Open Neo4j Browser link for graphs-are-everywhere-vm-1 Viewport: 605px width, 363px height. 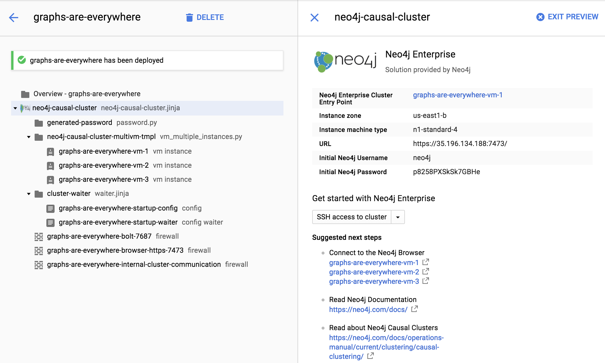(x=374, y=263)
